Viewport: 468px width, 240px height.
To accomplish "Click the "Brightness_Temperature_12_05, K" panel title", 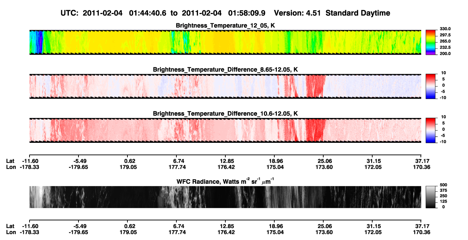I will pyautogui.click(x=225, y=26).
